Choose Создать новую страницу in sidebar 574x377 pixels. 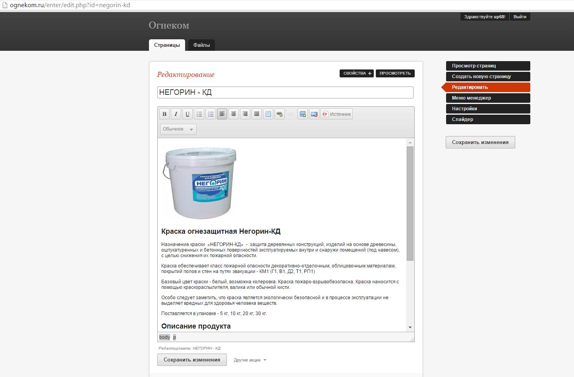click(488, 77)
